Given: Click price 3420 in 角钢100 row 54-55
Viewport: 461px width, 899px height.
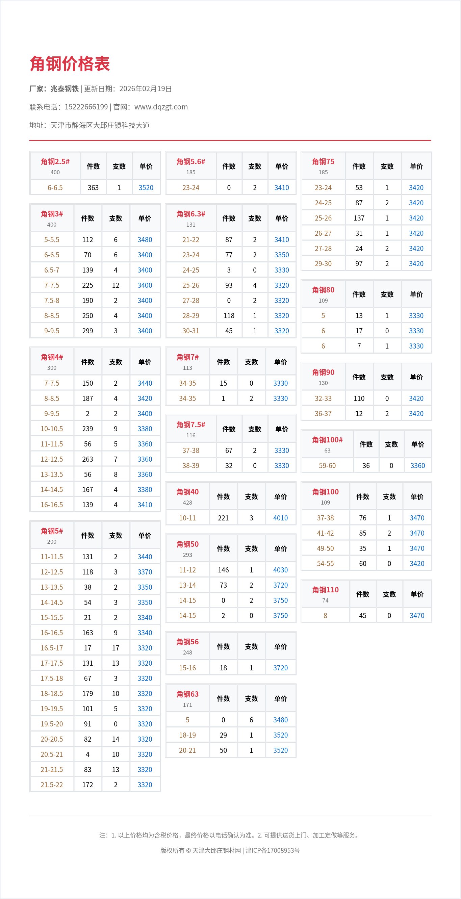Looking at the screenshot, I should [x=417, y=564].
